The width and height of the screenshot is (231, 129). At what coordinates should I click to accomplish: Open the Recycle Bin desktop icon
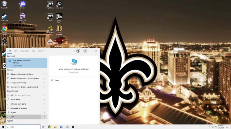(x=5, y=4)
